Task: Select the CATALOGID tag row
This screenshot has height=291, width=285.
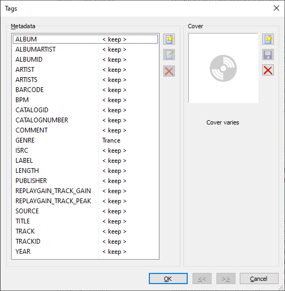Action: point(86,110)
